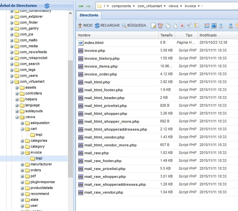Sort by the Nombre column header
This screenshot has height=211, width=238.
coord(117,35)
